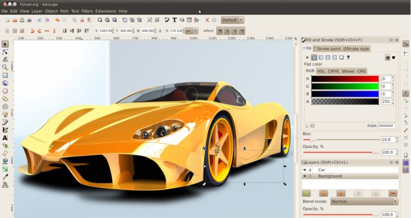The height and width of the screenshot is (218, 411).
Task: Click the Cut scissors icon
Action: (x=82, y=20)
